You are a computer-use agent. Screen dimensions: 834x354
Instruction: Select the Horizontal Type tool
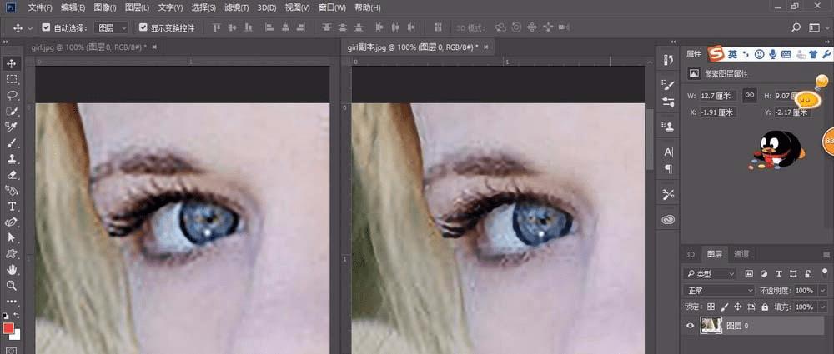click(11, 207)
